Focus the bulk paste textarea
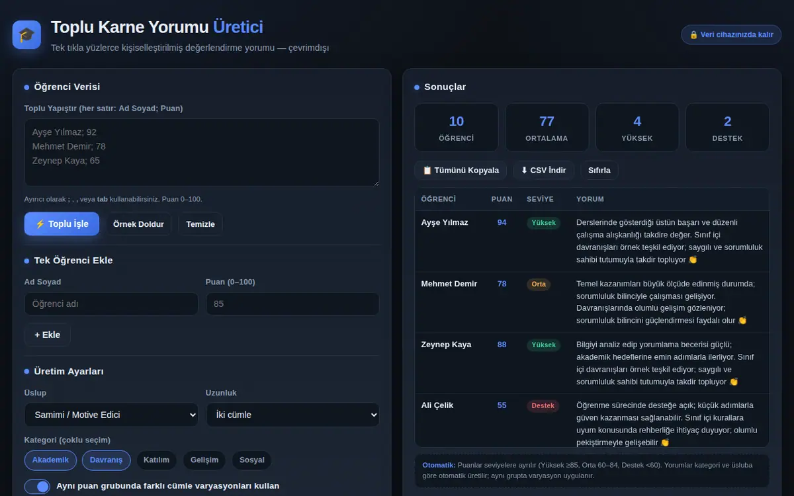 click(202, 152)
